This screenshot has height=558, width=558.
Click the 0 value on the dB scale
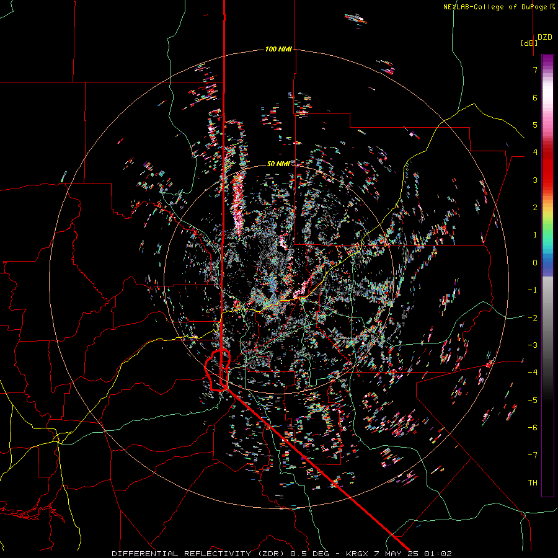pos(535,263)
